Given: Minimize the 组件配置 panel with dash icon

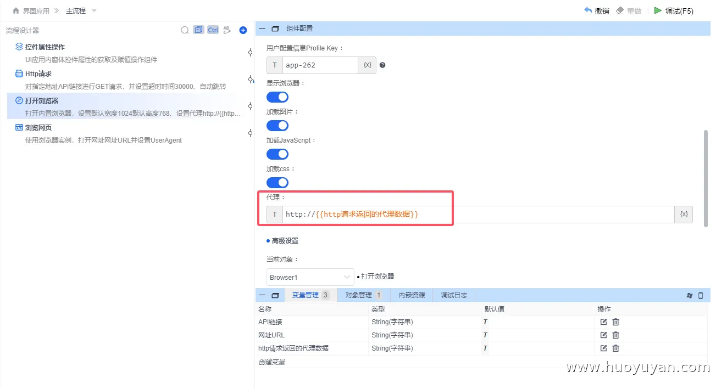Looking at the screenshot, I should [x=262, y=29].
